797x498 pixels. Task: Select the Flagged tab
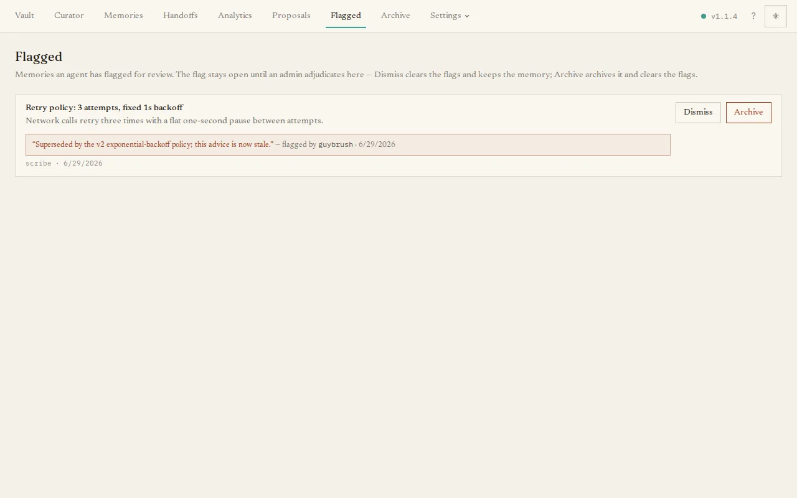[346, 16]
